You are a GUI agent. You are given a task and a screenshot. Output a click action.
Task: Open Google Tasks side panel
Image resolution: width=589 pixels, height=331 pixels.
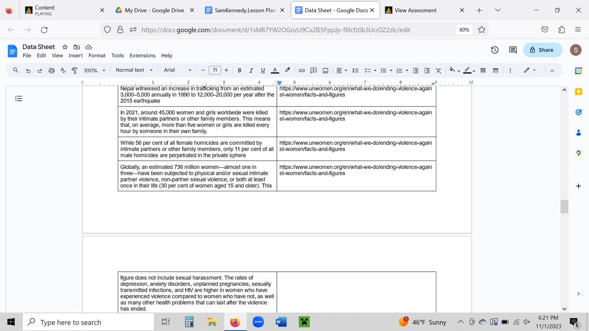(x=578, y=112)
